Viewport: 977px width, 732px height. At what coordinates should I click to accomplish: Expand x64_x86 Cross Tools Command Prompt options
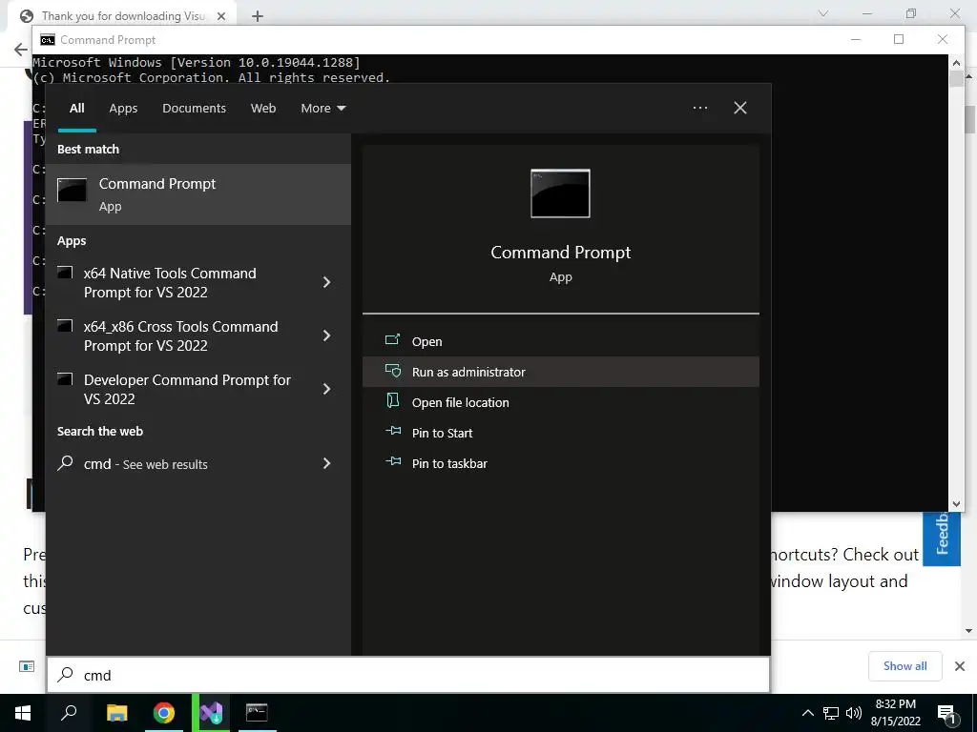[326, 335]
